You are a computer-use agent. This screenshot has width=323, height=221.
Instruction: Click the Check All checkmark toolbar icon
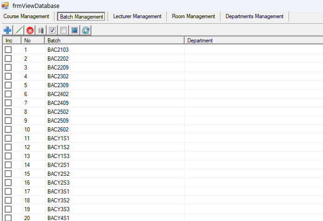52,30
